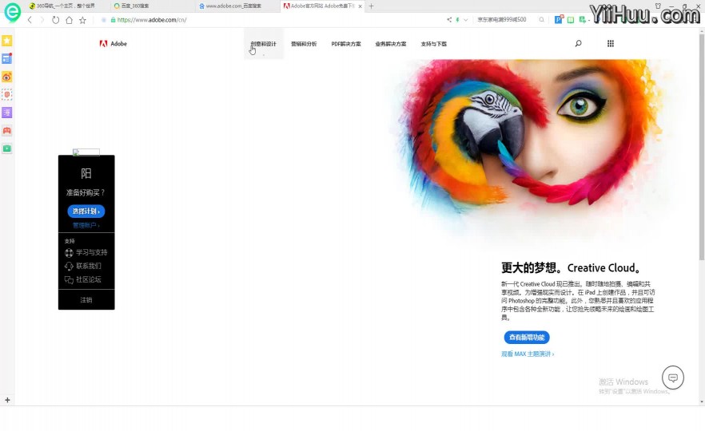Open the 业务解决方案 navigation menu
The width and height of the screenshot is (705, 431).
pos(391,44)
